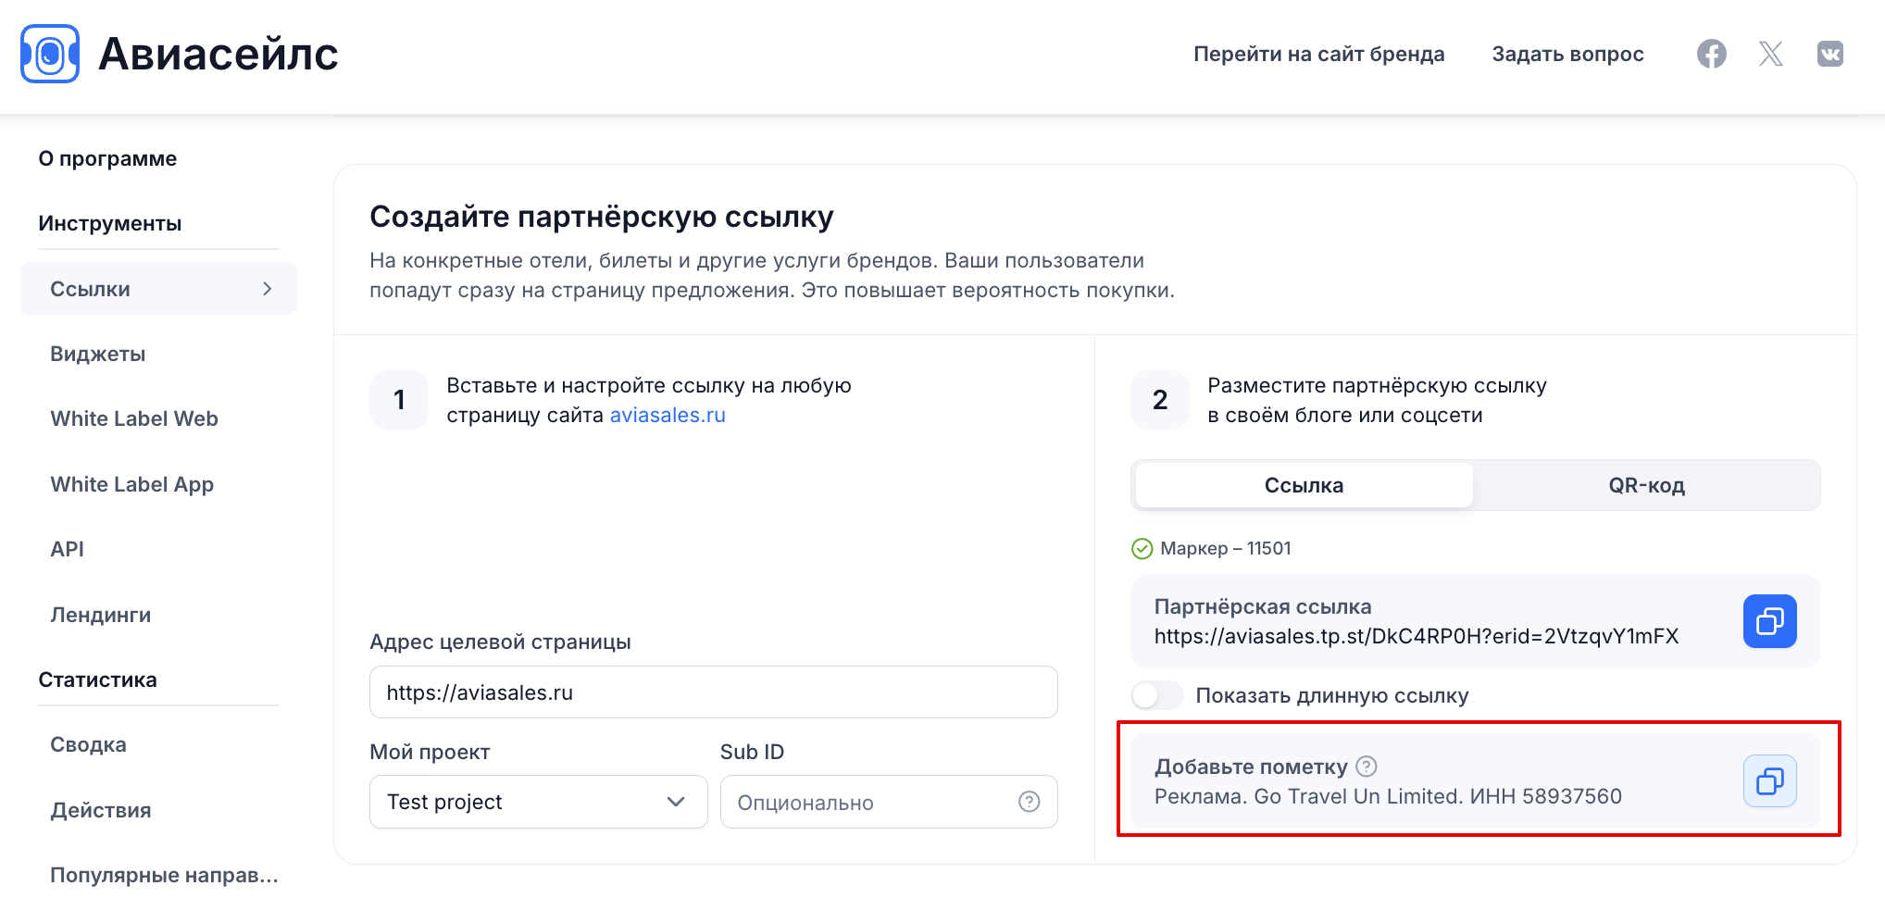Click the Маркер – 11501 label
The height and width of the screenshot is (898, 1885).
1225,548
